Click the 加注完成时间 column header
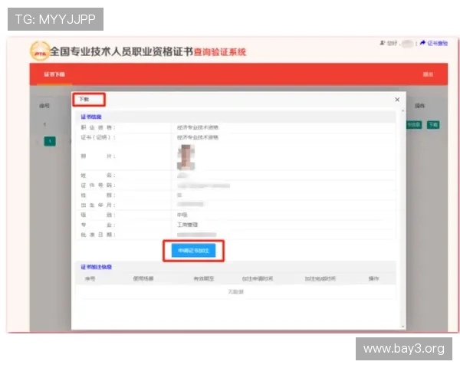460x368 pixels. click(320, 278)
